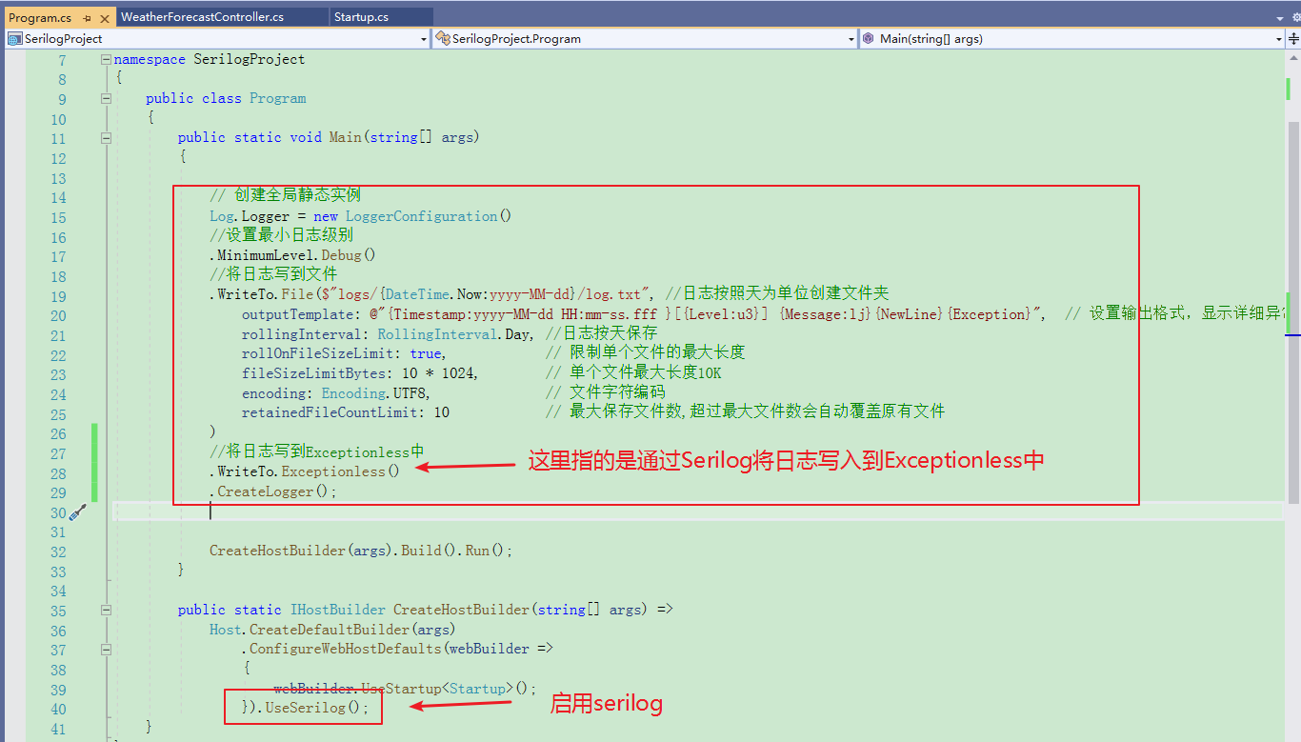Click the dropdown arrow left of the gear icon

tap(1280, 18)
